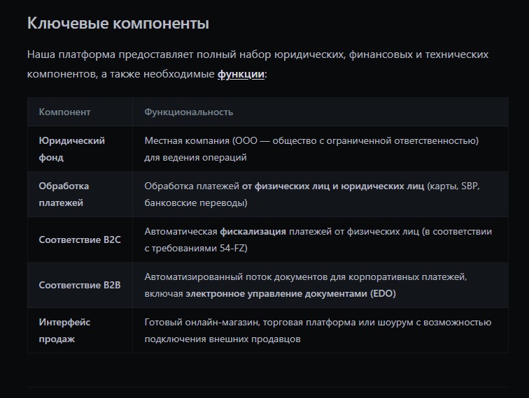529x398 pixels.
Task: Click the "Местная компания (ООО..." description cell
Action: pos(311,149)
